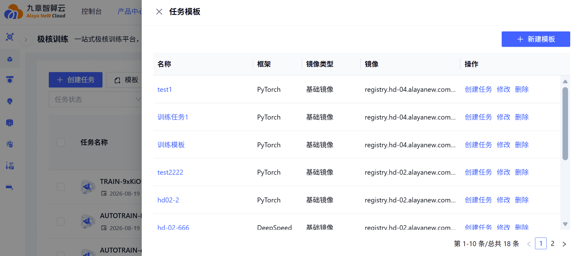Open the test2222 template link
This screenshot has height=256, width=573.
[170, 173]
